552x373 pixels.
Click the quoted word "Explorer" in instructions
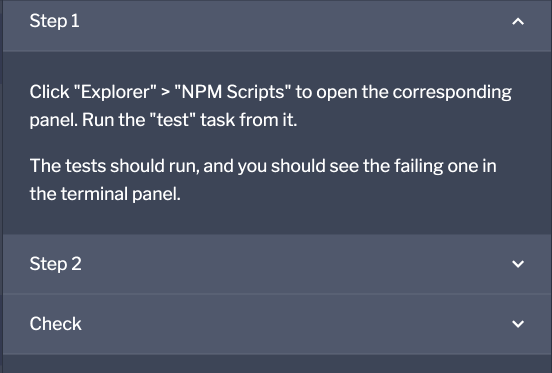[115, 92]
